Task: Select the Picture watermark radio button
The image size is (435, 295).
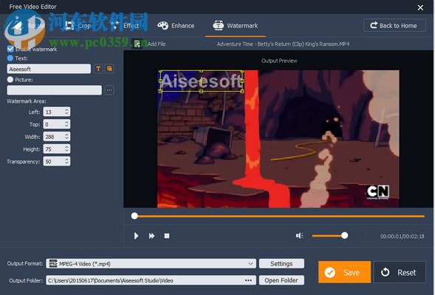Action: (10, 79)
